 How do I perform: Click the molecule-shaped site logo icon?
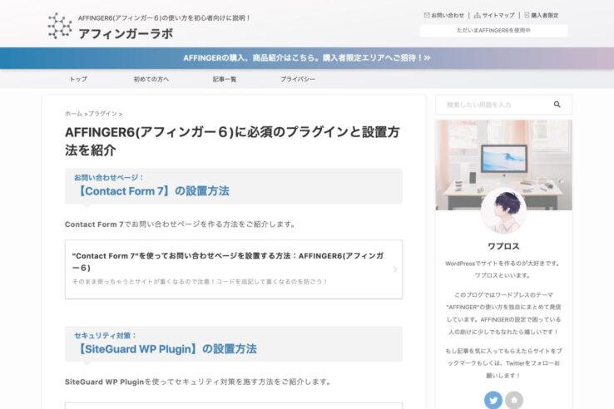60,26
